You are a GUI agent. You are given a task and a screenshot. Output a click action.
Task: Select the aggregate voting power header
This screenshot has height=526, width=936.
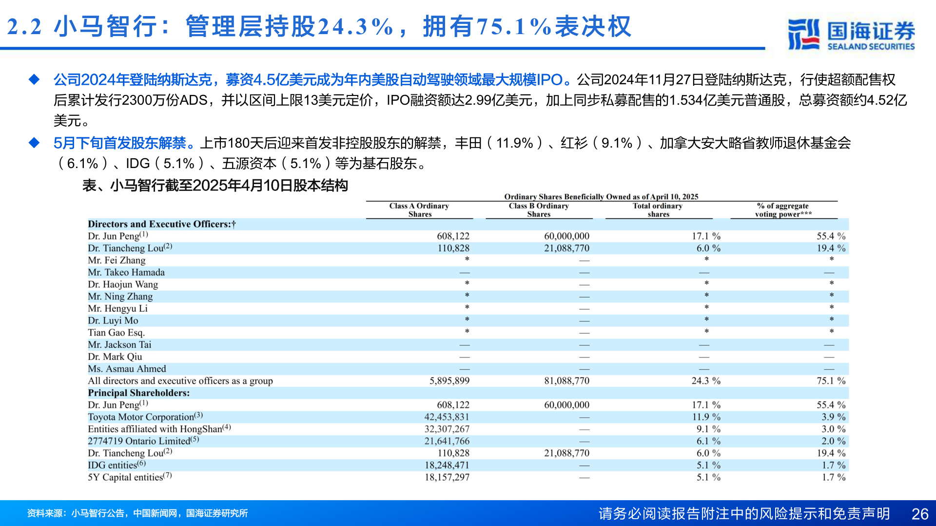pyautogui.click(x=783, y=210)
